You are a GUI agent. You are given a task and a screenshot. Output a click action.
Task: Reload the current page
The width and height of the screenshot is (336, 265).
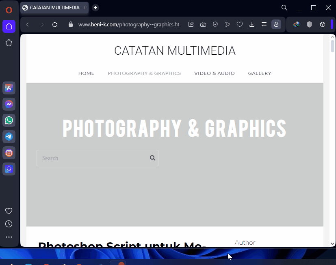[x=55, y=25]
